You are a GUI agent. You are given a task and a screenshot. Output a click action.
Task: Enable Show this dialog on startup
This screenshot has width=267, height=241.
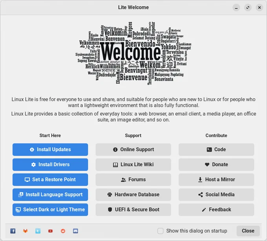160,231
